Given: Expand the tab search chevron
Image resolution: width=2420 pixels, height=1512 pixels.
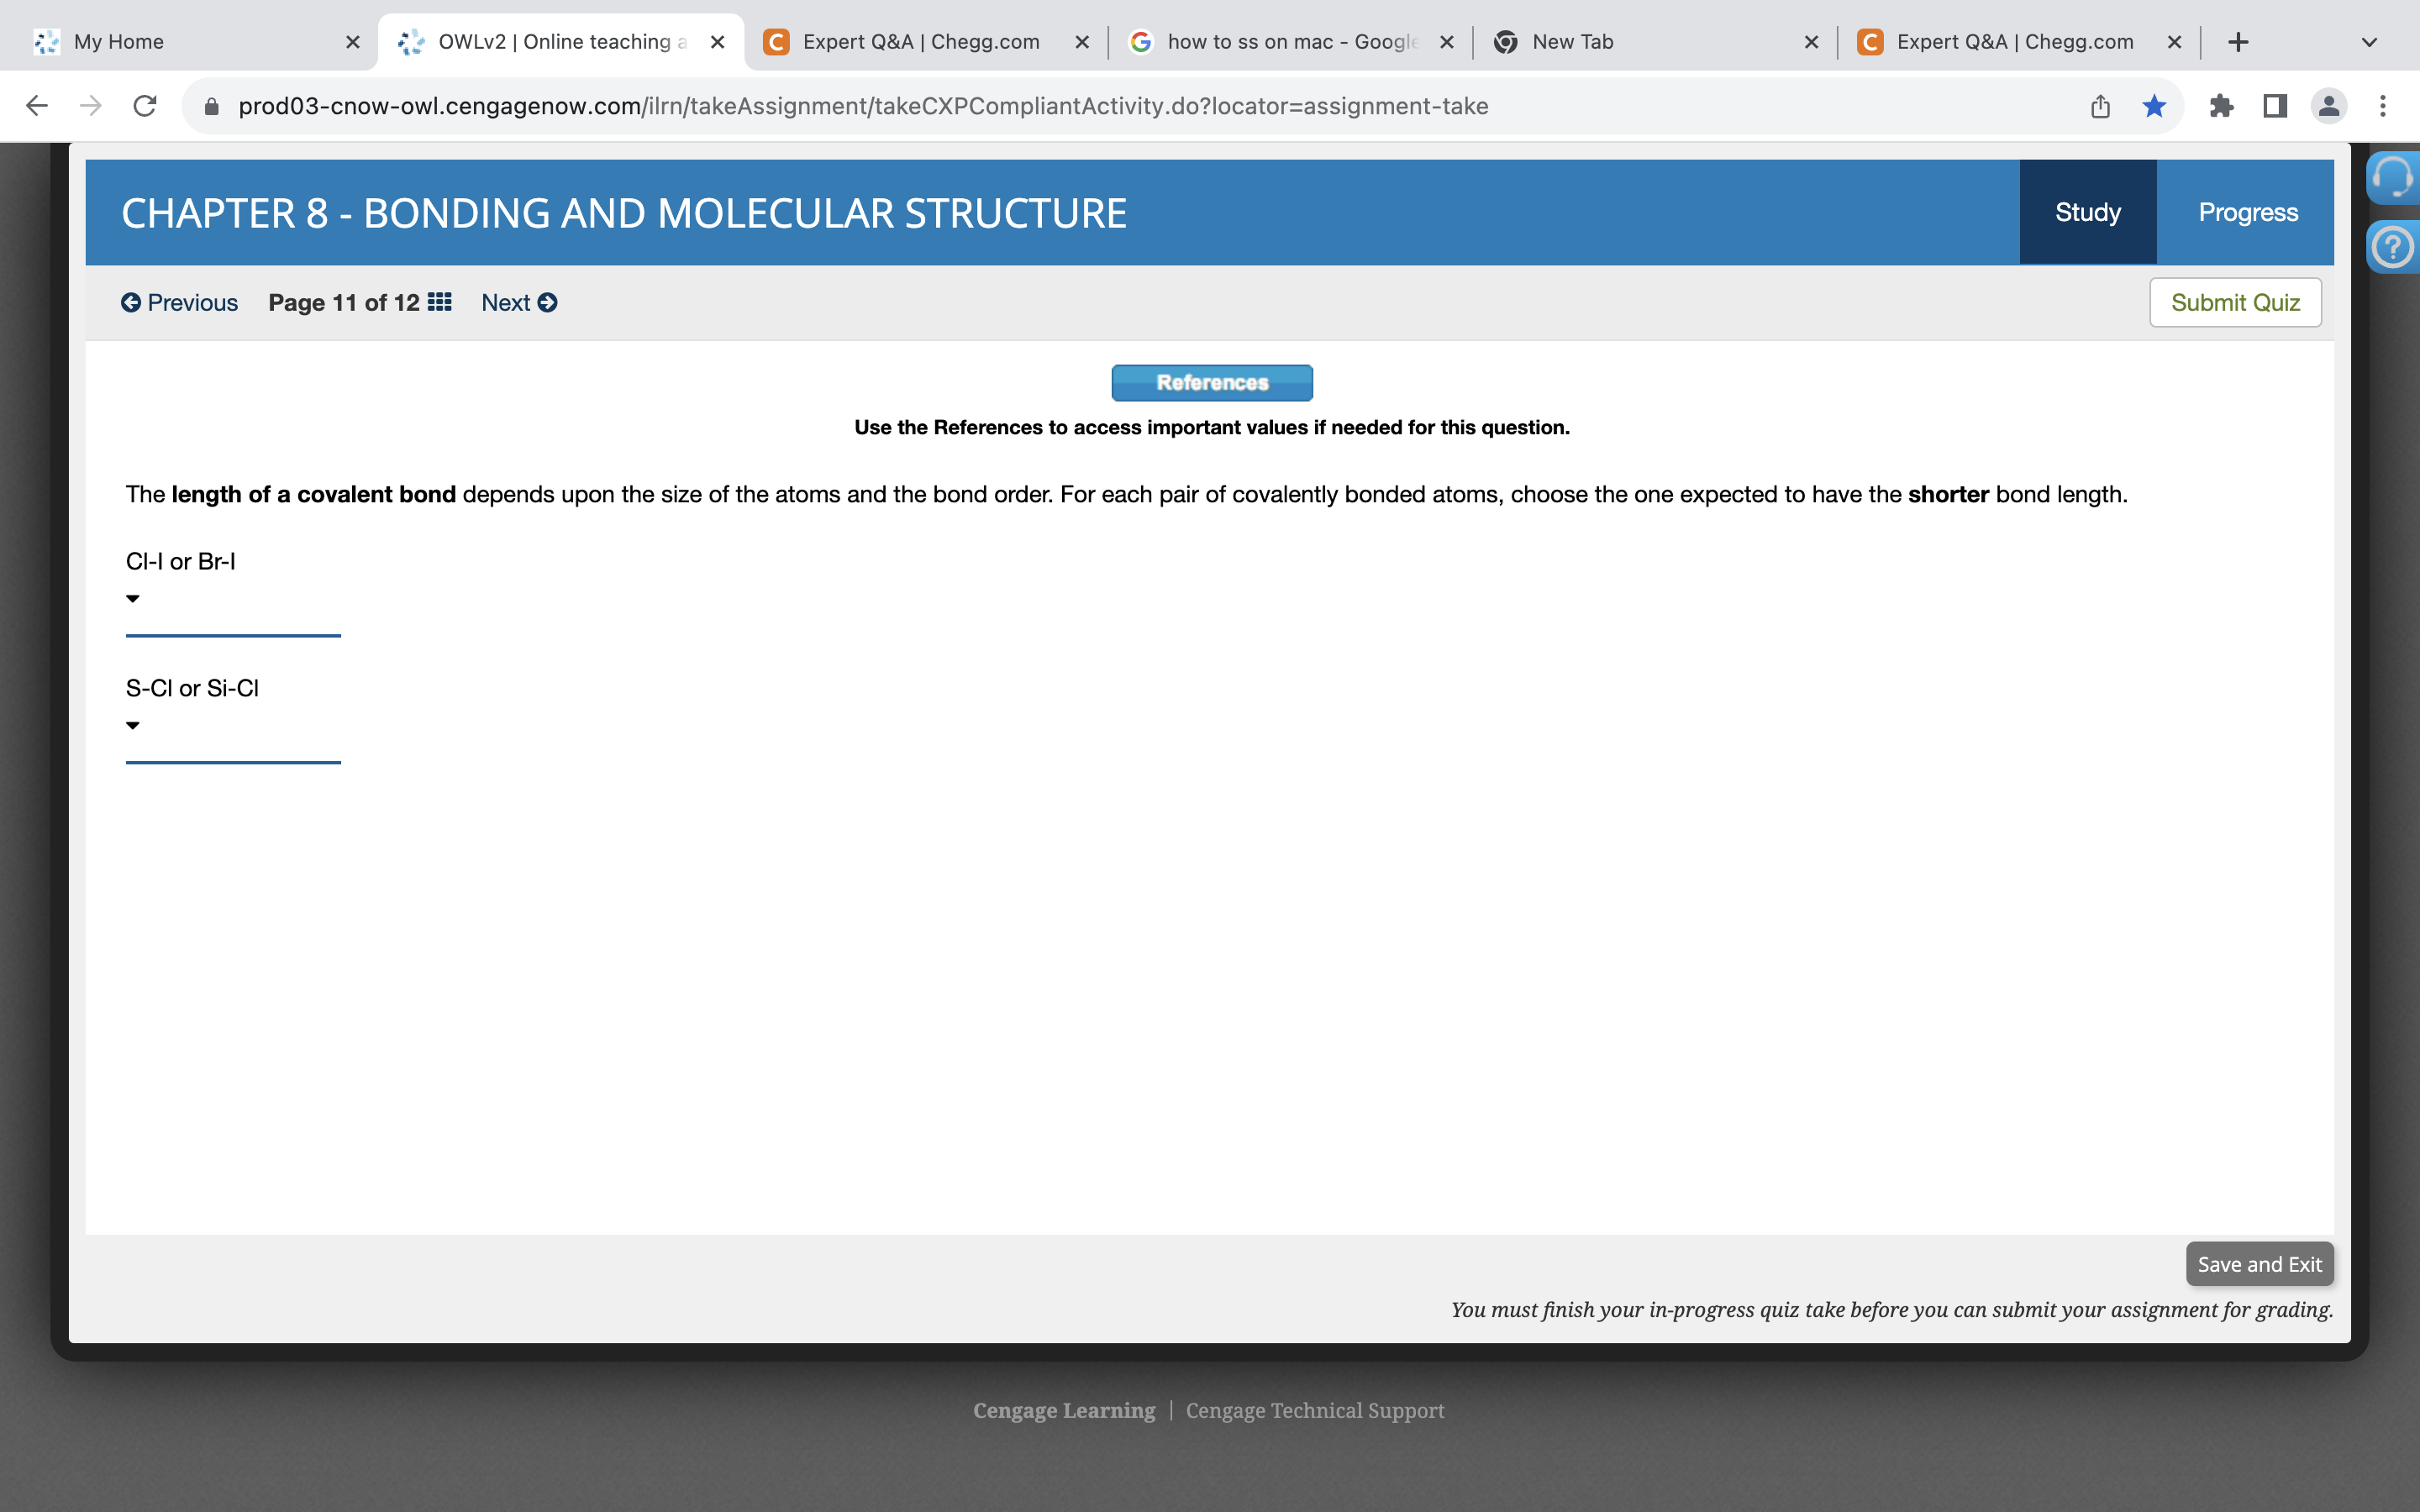Looking at the screenshot, I should point(2368,42).
